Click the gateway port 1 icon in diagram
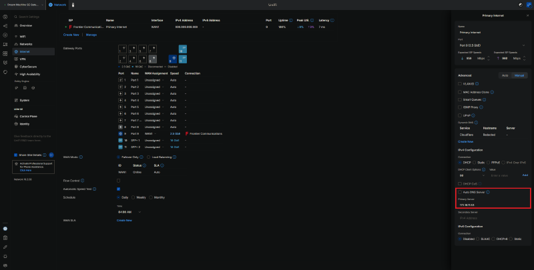534x270 pixels. (122, 49)
